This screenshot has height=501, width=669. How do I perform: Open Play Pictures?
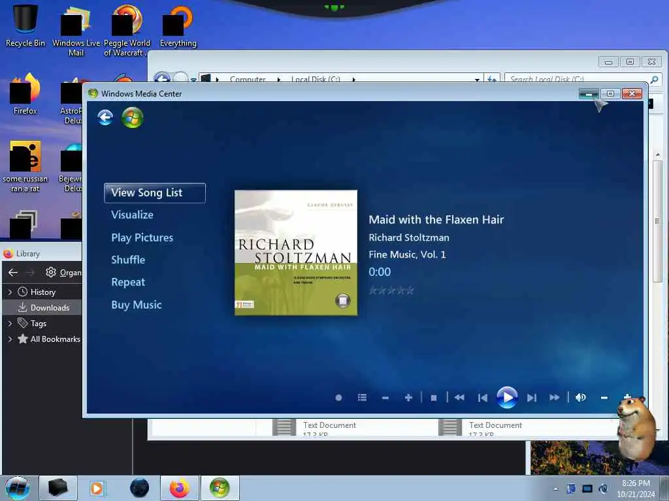point(142,237)
